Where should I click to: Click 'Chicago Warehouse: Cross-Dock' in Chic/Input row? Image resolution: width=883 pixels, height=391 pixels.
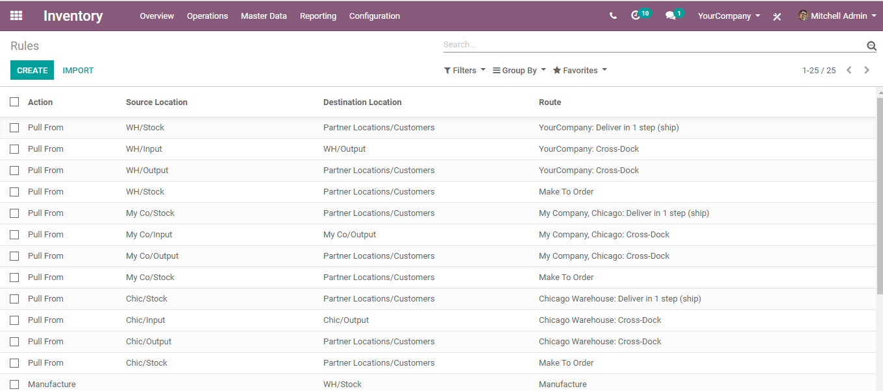tap(600, 320)
